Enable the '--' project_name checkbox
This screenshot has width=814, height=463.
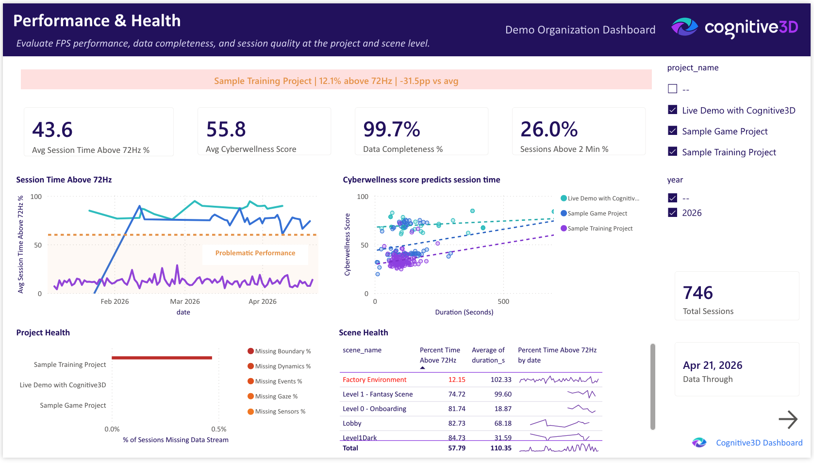[672, 88]
